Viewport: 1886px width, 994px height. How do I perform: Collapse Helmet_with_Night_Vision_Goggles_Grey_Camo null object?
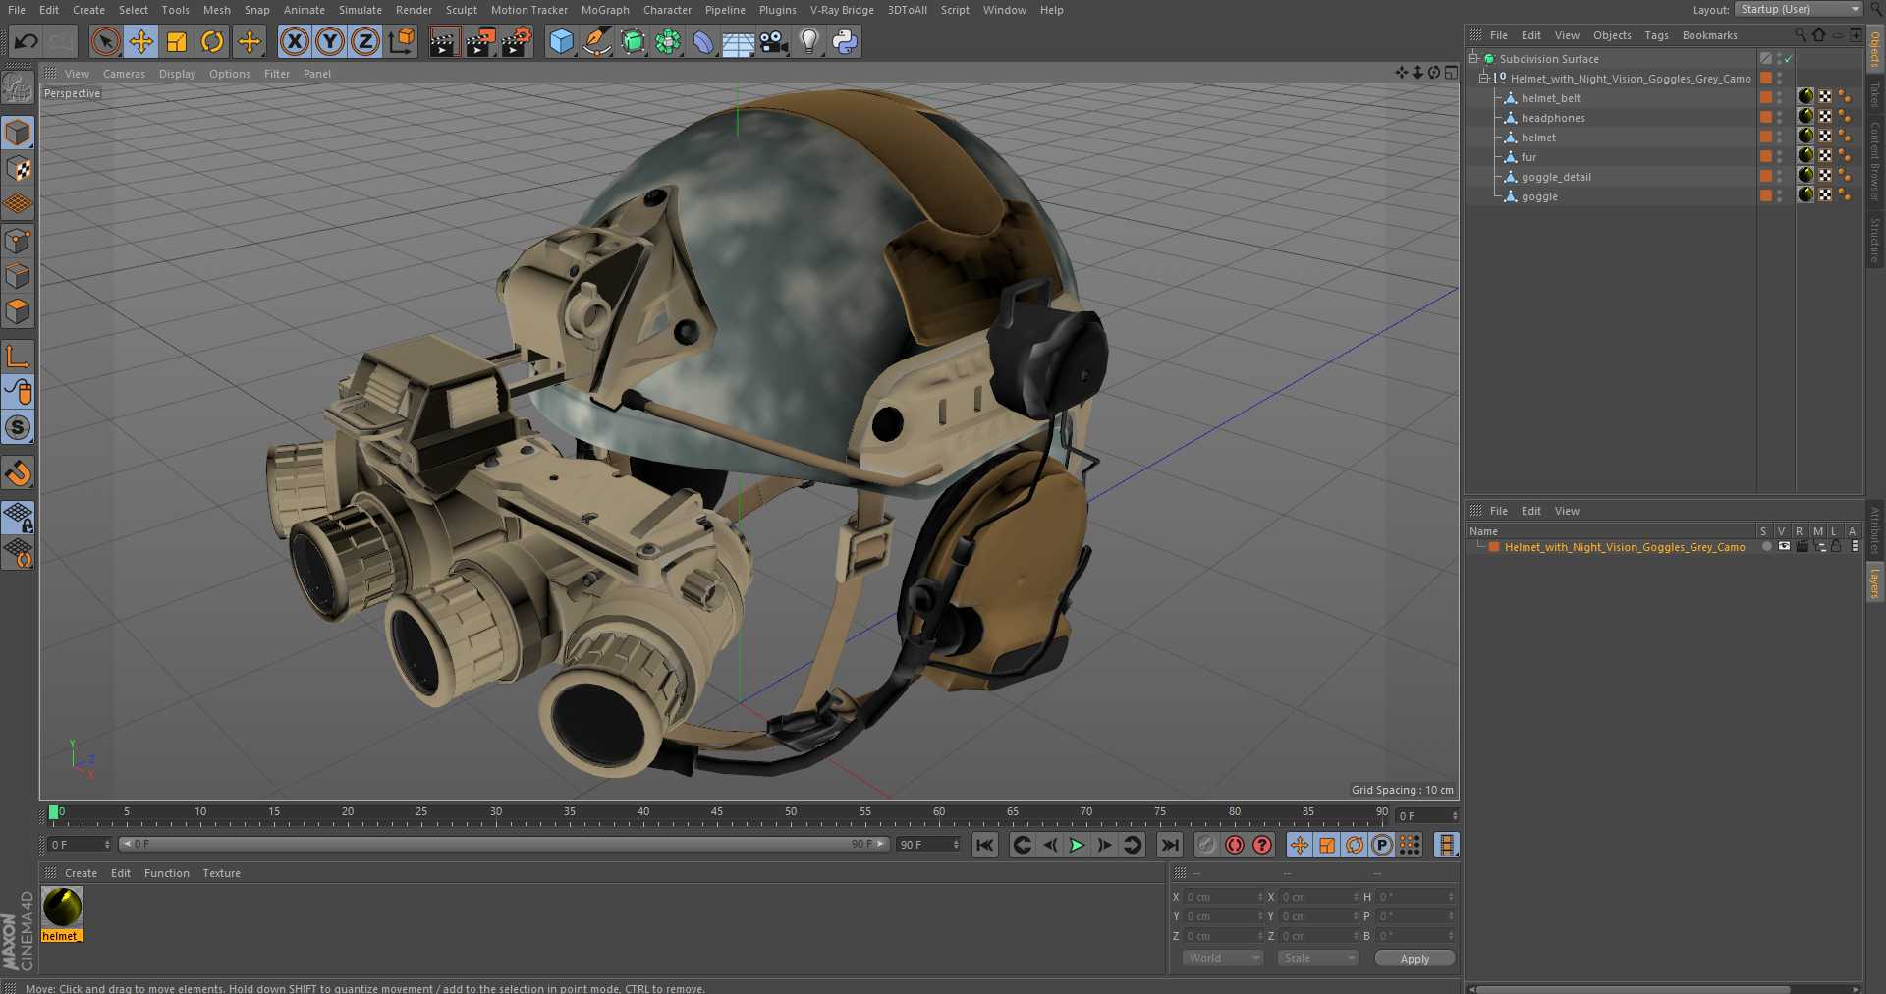pyautogui.click(x=1484, y=79)
